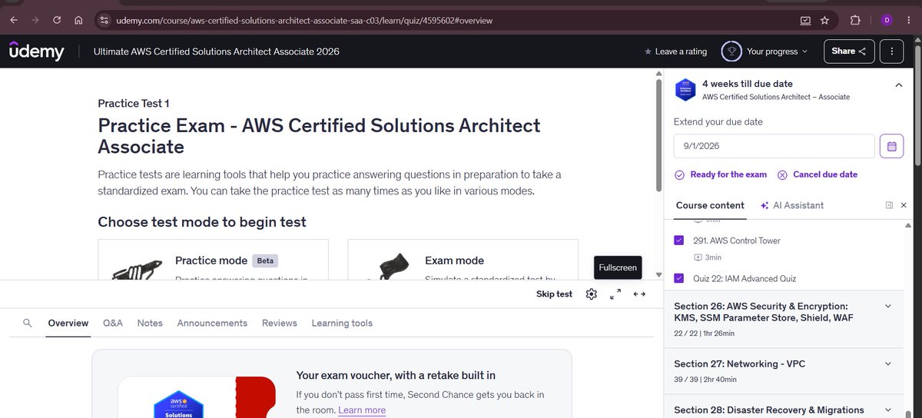Open the due date calendar picker icon

coord(891,146)
